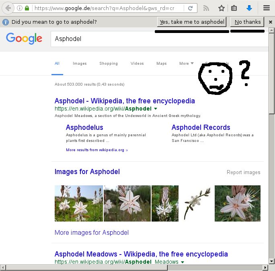This screenshot has height=271, width=275.
Task: Open fifth thumbnail of pink-striped flower closeup
Action: coord(238,203)
